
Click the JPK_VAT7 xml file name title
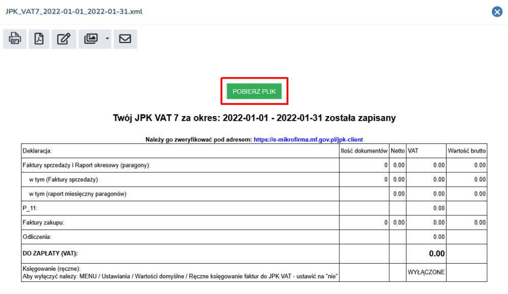[74, 11]
